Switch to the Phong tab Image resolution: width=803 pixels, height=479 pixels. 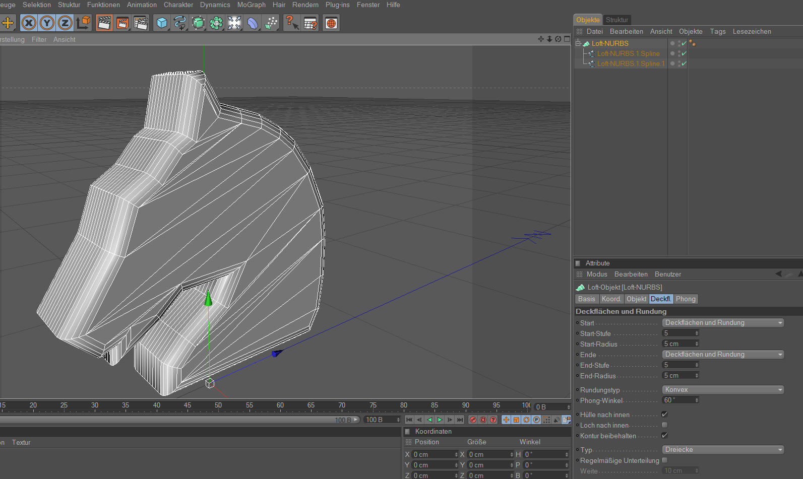[x=686, y=299]
